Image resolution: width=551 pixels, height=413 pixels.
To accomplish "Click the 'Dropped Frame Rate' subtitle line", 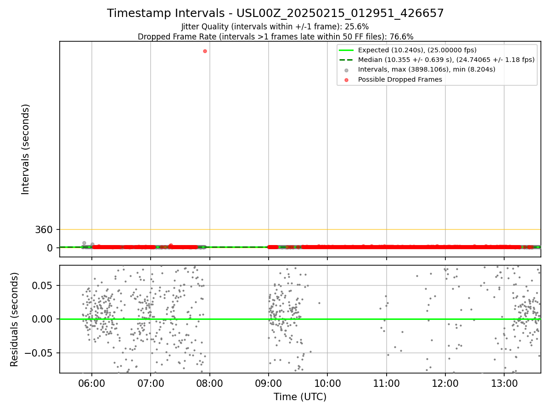I will pyautogui.click(x=275, y=37).
